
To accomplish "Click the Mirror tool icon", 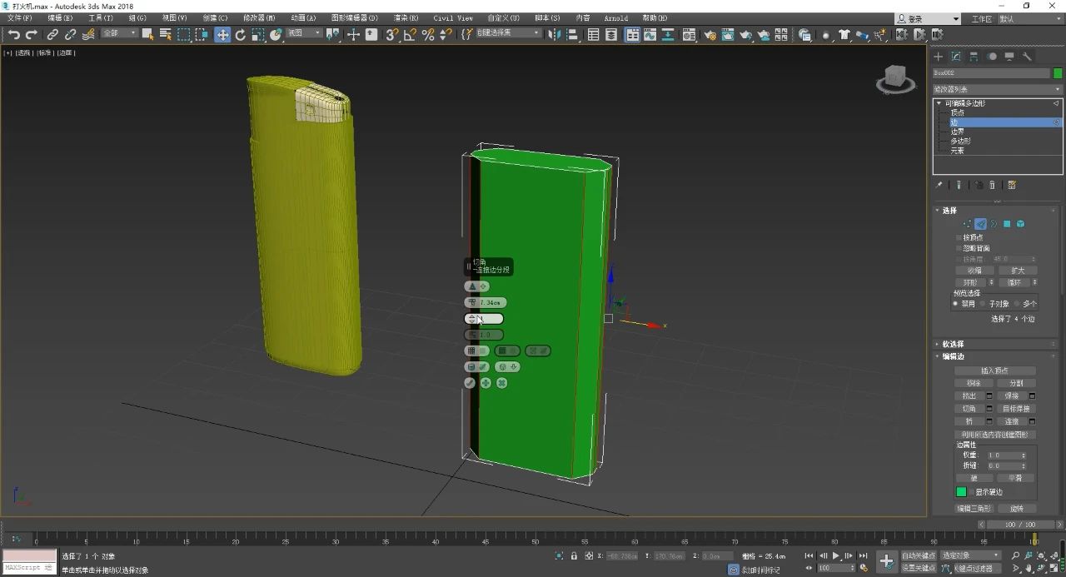I will pyautogui.click(x=555, y=34).
